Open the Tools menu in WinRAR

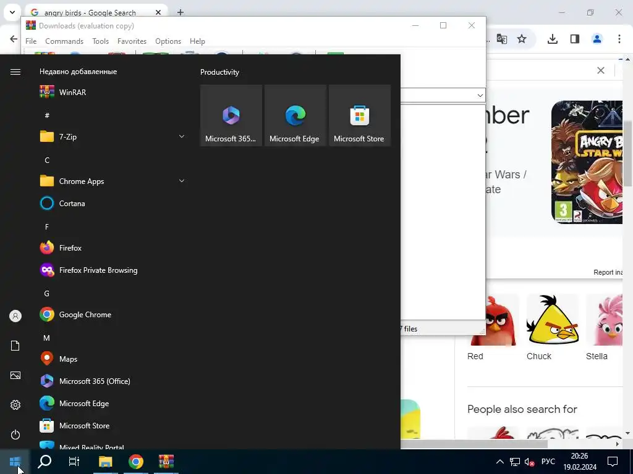pyautogui.click(x=100, y=41)
